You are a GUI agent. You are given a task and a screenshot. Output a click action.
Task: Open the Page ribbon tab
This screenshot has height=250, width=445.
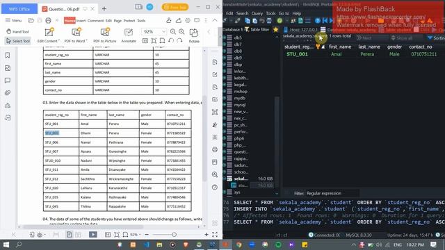118,21
